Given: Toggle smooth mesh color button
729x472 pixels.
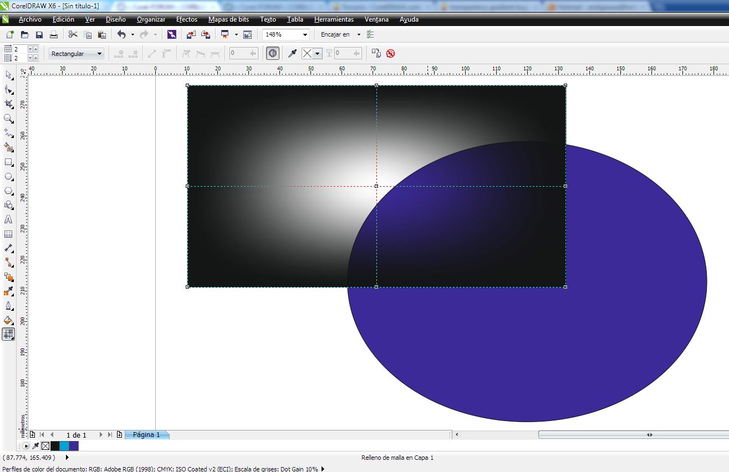Looking at the screenshot, I should point(272,53).
